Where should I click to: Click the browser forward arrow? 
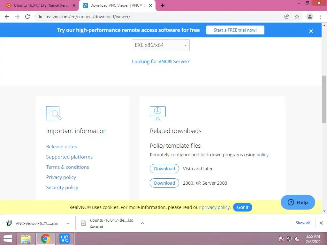tap(17, 17)
